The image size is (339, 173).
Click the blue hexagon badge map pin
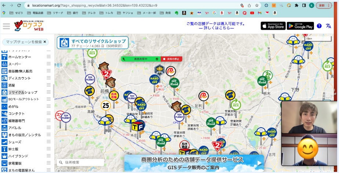click(160, 70)
